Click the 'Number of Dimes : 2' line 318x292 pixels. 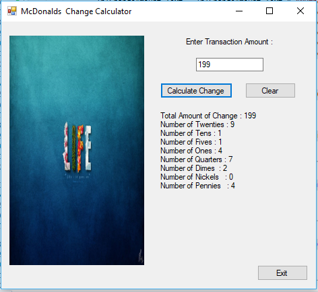tap(194, 168)
